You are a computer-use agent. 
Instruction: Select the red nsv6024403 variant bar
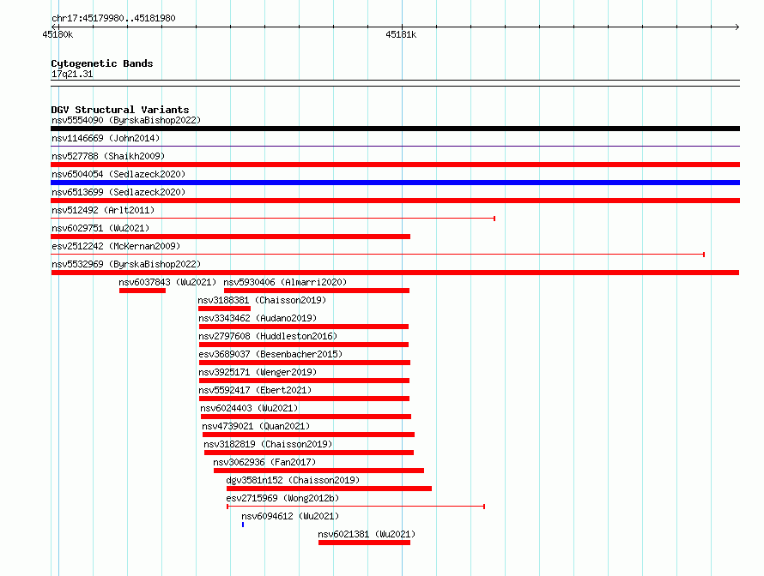[x=306, y=417]
